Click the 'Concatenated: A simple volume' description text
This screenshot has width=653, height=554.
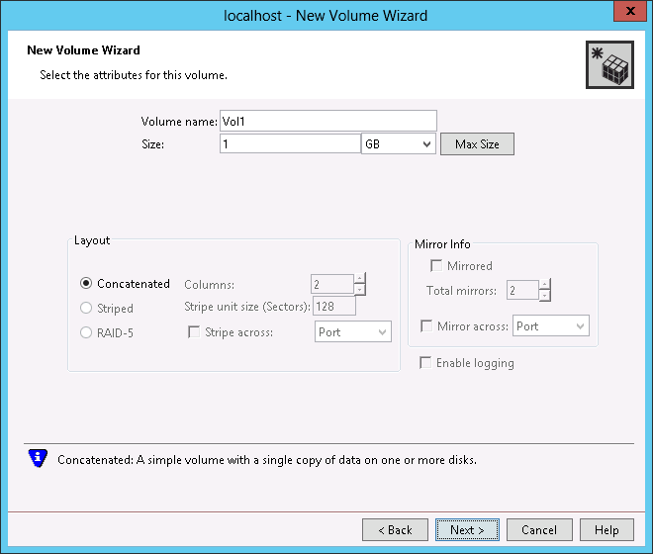click(267, 460)
